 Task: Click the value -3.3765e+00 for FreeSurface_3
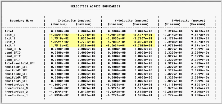click(173, 88)
